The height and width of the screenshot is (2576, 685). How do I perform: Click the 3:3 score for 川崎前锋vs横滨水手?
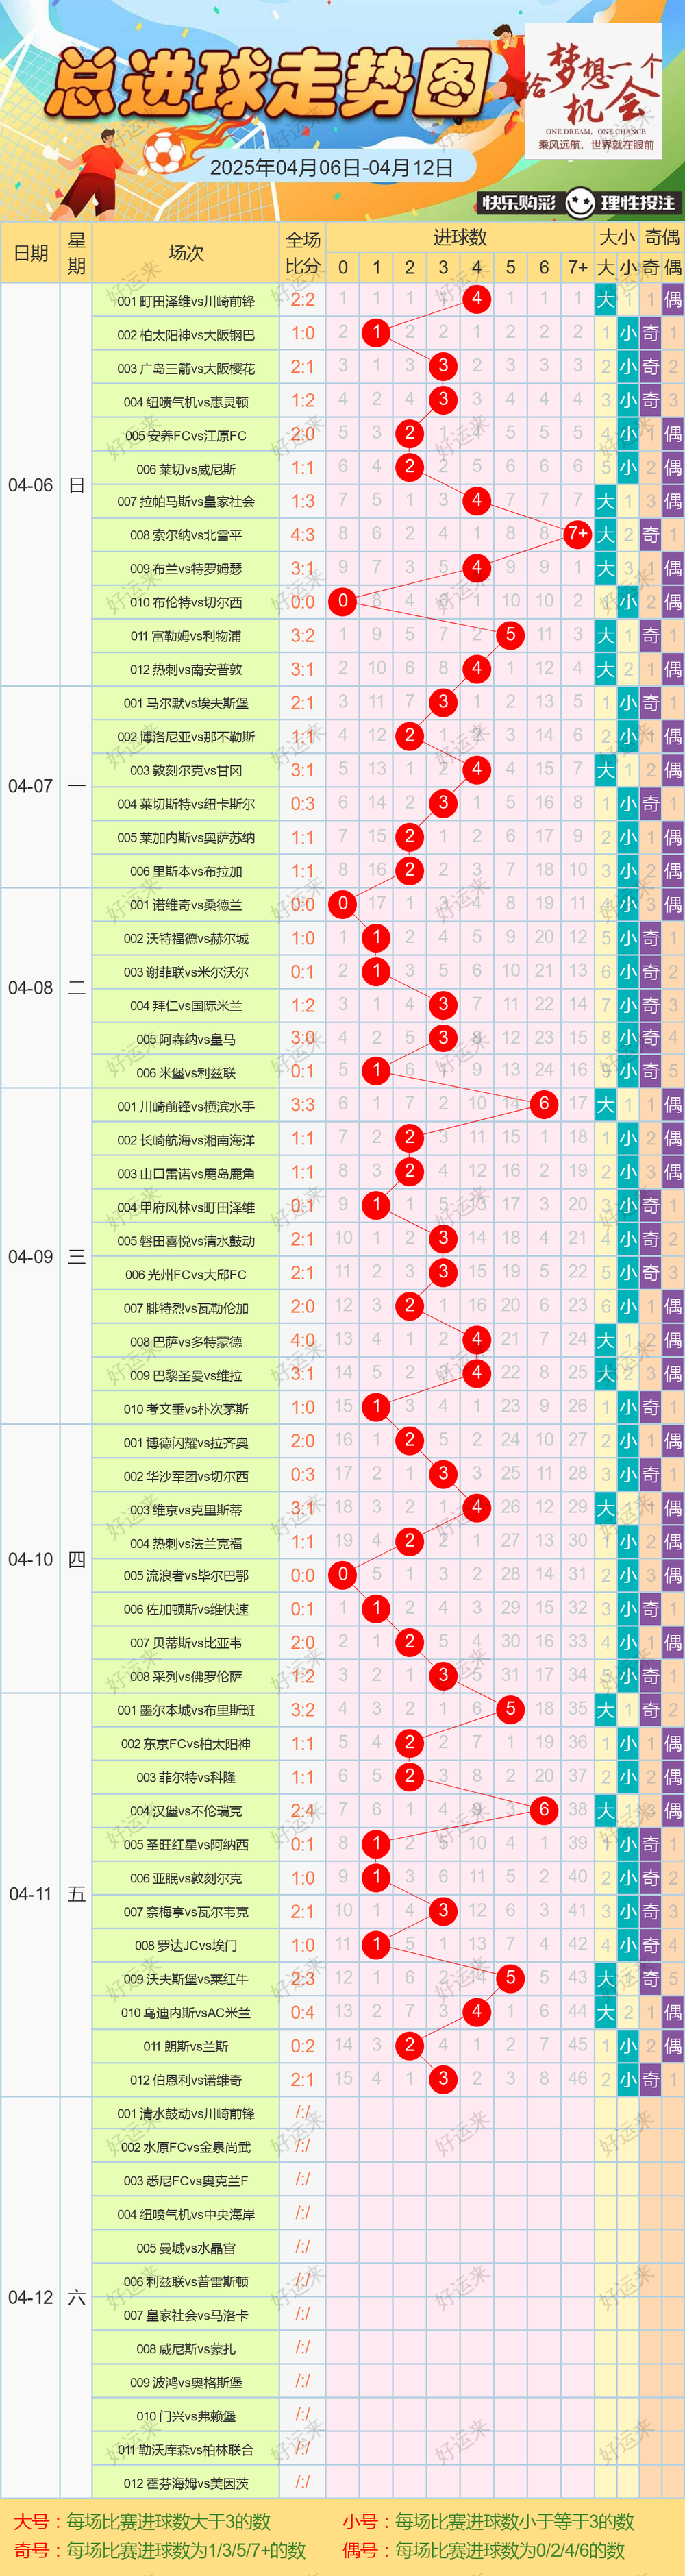pyautogui.click(x=303, y=1105)
